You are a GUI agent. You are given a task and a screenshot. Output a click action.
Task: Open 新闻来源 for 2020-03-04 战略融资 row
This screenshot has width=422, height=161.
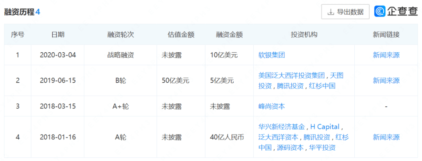pos(386,55)
